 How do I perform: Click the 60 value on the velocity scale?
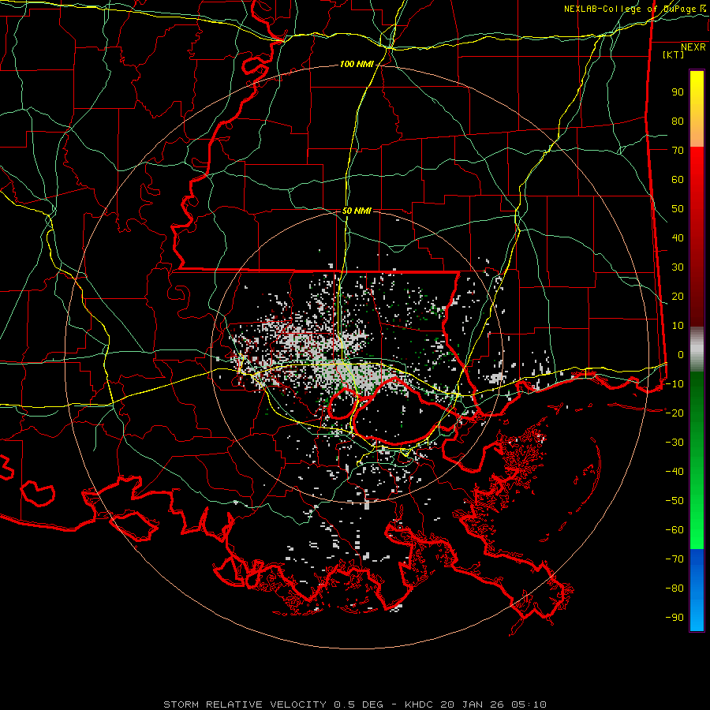pos(678,180)
